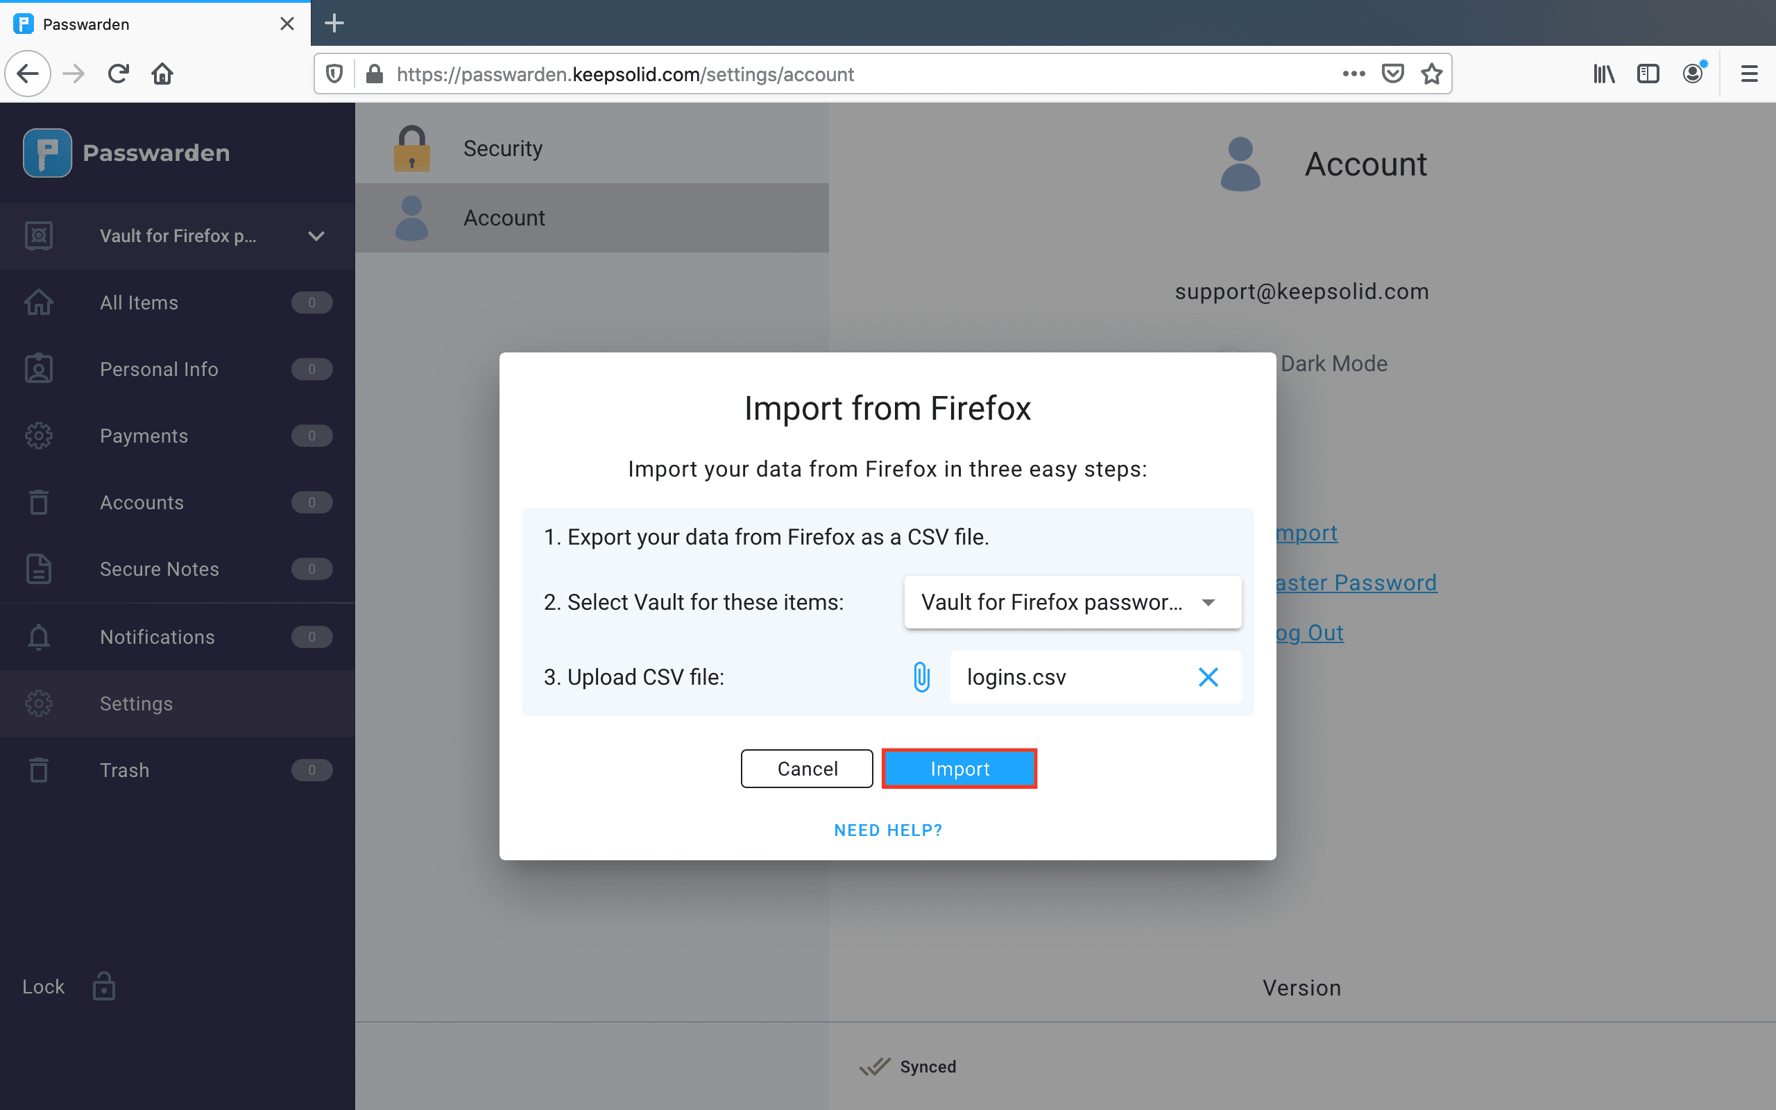Screen dimensions: 1776x1110
Task: Click the Cancel button in the dialog
Action: click(x=807, y=769)
